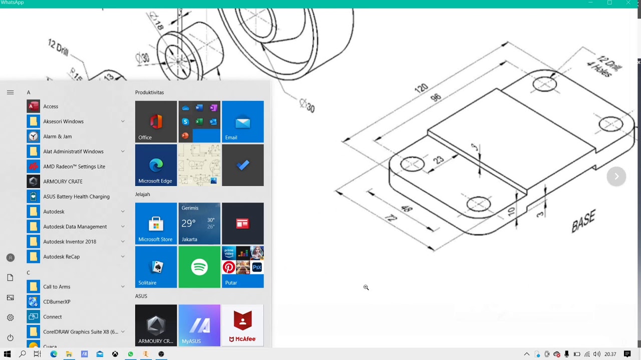The image size is (641, 360).
Task: Open the volume control in system tray
Action: tap(596, 354)
